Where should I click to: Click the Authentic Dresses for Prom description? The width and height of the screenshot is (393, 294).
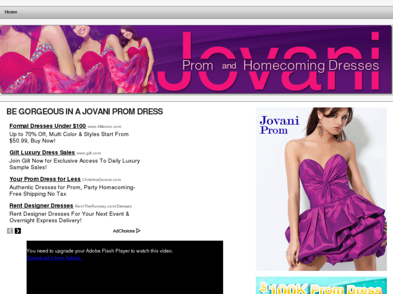coord(72,190)
